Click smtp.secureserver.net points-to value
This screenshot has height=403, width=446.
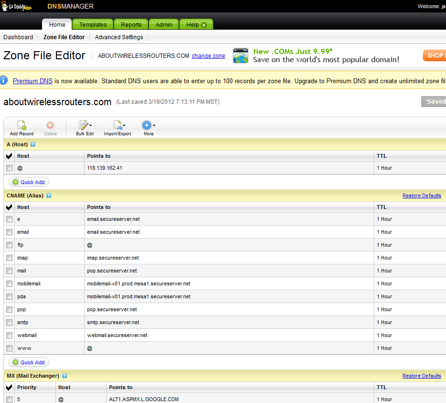click(113, 322)
